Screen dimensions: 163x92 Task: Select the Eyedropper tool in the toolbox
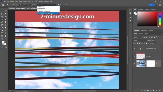click(x=2, y=19)
